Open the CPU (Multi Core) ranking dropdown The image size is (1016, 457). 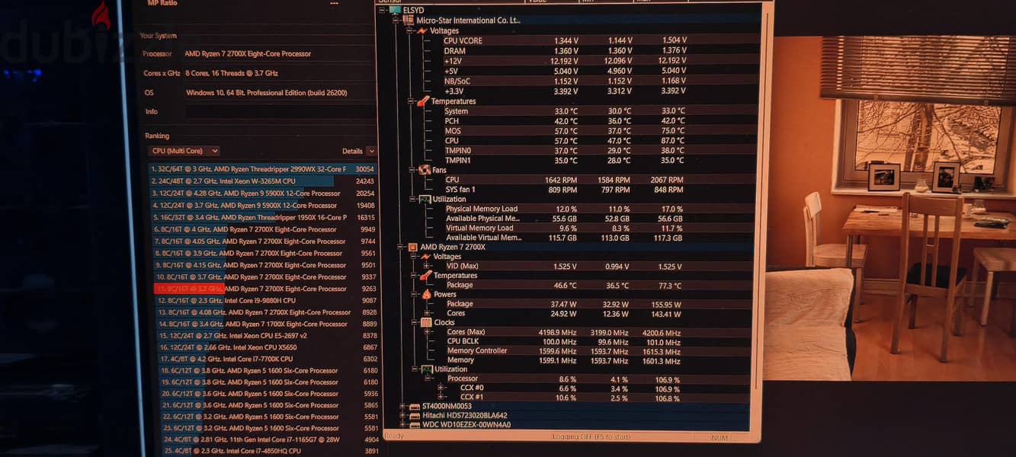tap(184, 151)
